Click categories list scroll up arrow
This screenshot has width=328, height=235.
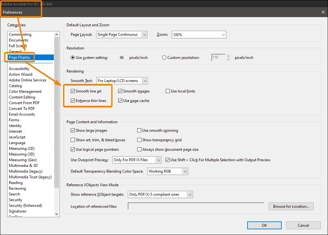click(x=56, y=34)
